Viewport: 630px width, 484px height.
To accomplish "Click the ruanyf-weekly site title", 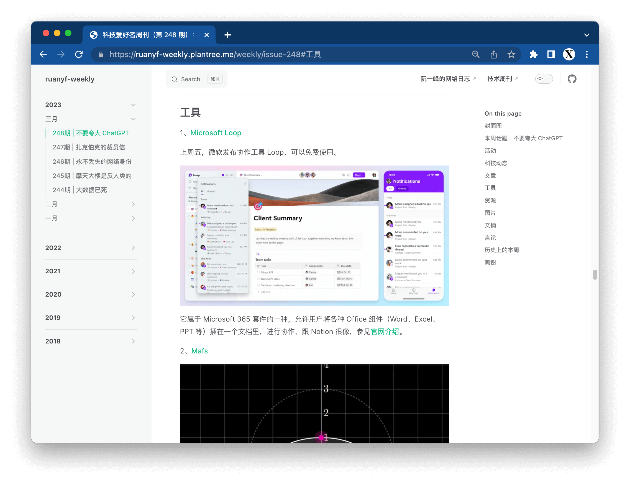I will pyautogui.click(x=70, y=79).
